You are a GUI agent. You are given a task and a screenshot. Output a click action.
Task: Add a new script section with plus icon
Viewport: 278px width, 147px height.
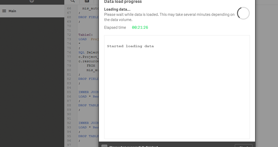(32, 1)
